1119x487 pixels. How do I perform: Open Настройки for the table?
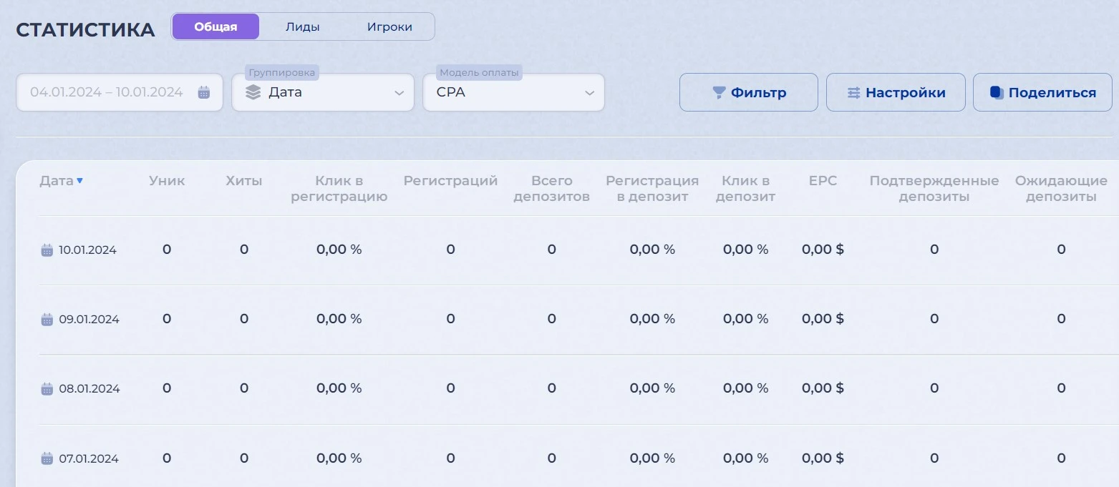pos(896,92)
